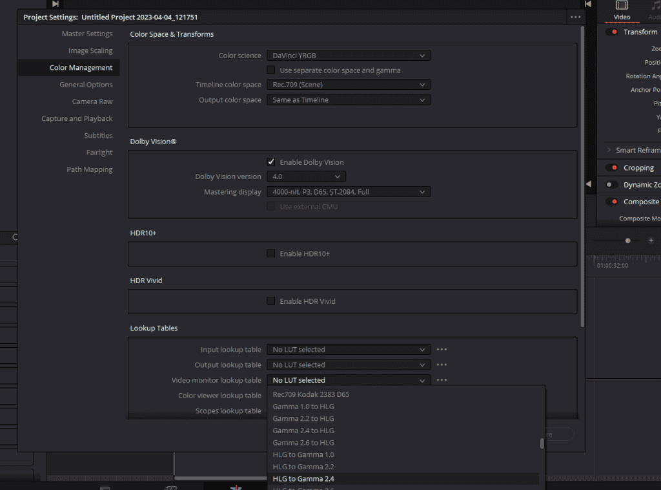This screenshot has width=661, height=490.
Task: Expand Smart Reframe section
Action: click(x=609, y=150)
